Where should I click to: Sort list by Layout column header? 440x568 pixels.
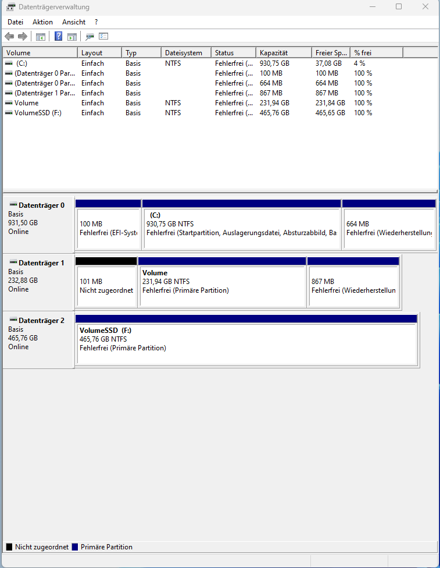coord(99,53)
